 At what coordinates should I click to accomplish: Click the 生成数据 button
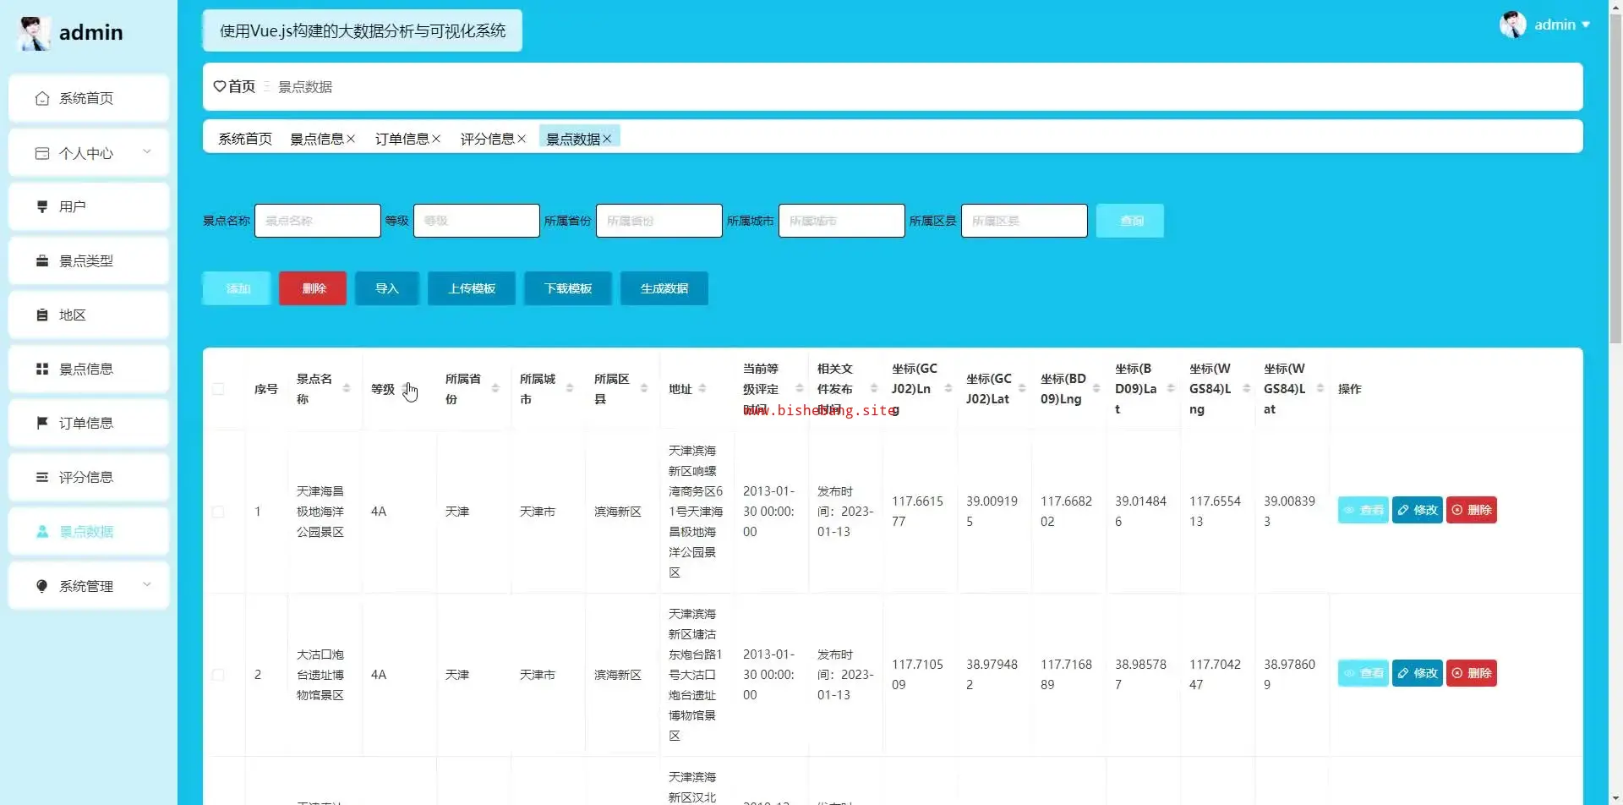(x=664, y=288)
